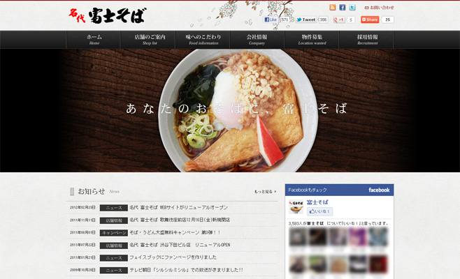This screenshot has width=460, height=279.
Task: Open the 物件募集 Location wanted menu
Action: point(312,40)
